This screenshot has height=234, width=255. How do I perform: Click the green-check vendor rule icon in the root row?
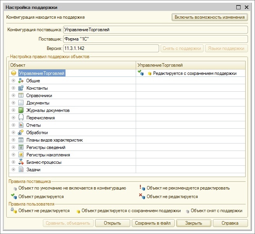pyautogui.click(x=141, y=73)
